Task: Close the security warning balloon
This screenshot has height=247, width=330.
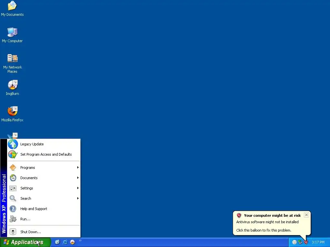Action: click(306, 215)
